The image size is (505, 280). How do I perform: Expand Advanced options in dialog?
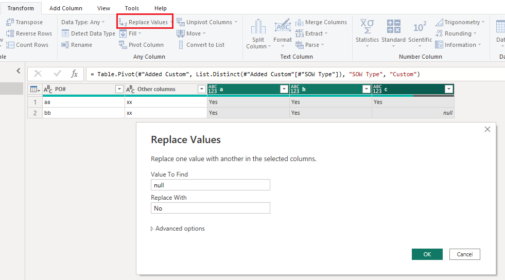(x=178, y=229)
